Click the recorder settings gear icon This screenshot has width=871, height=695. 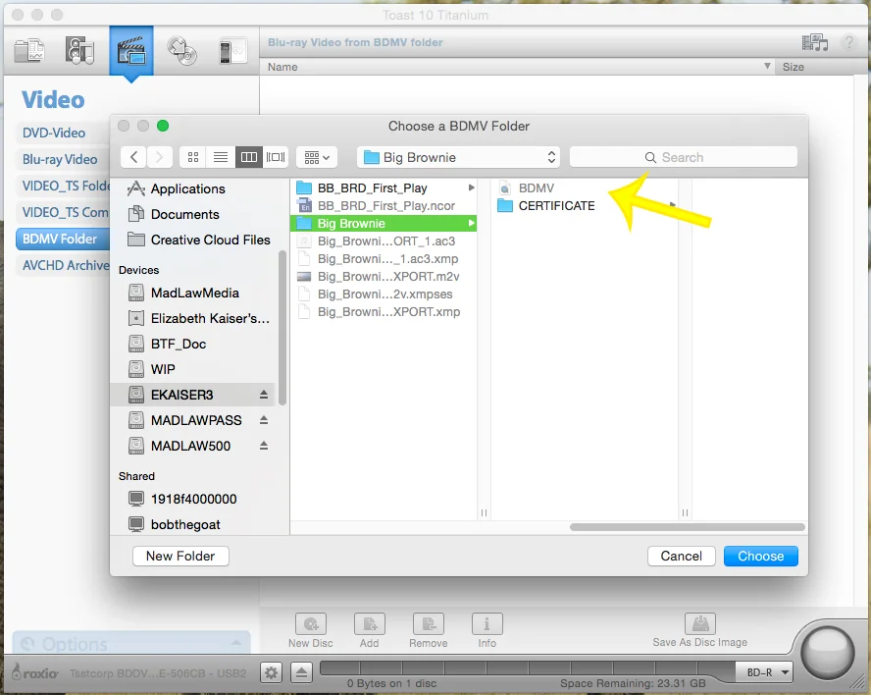coord(271,673)
